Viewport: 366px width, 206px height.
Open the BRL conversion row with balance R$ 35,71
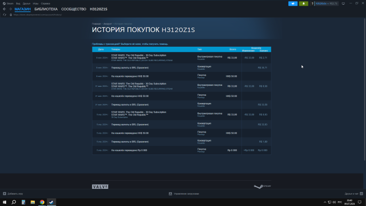click(182, 68)
